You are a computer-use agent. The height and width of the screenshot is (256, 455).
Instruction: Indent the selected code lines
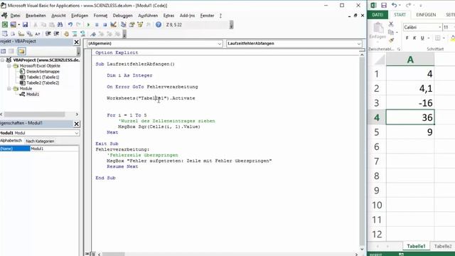[48, 34]
